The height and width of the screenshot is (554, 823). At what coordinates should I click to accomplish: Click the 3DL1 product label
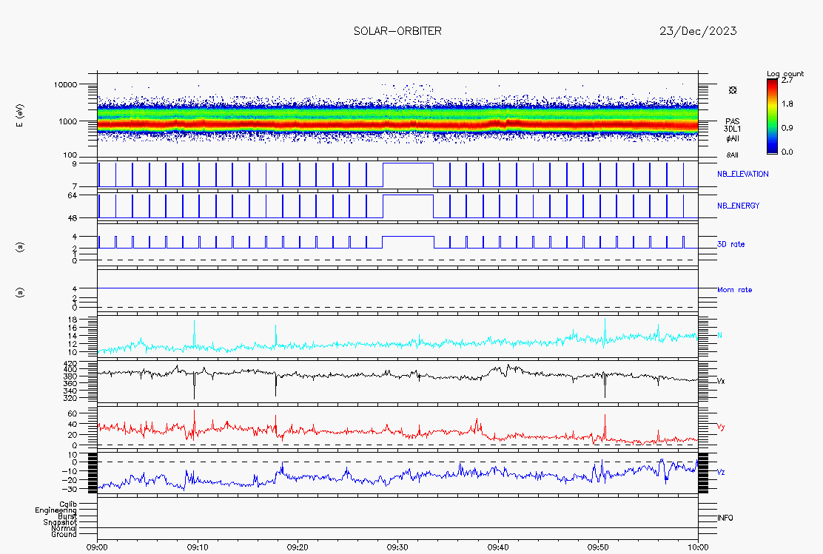point(732,129)
